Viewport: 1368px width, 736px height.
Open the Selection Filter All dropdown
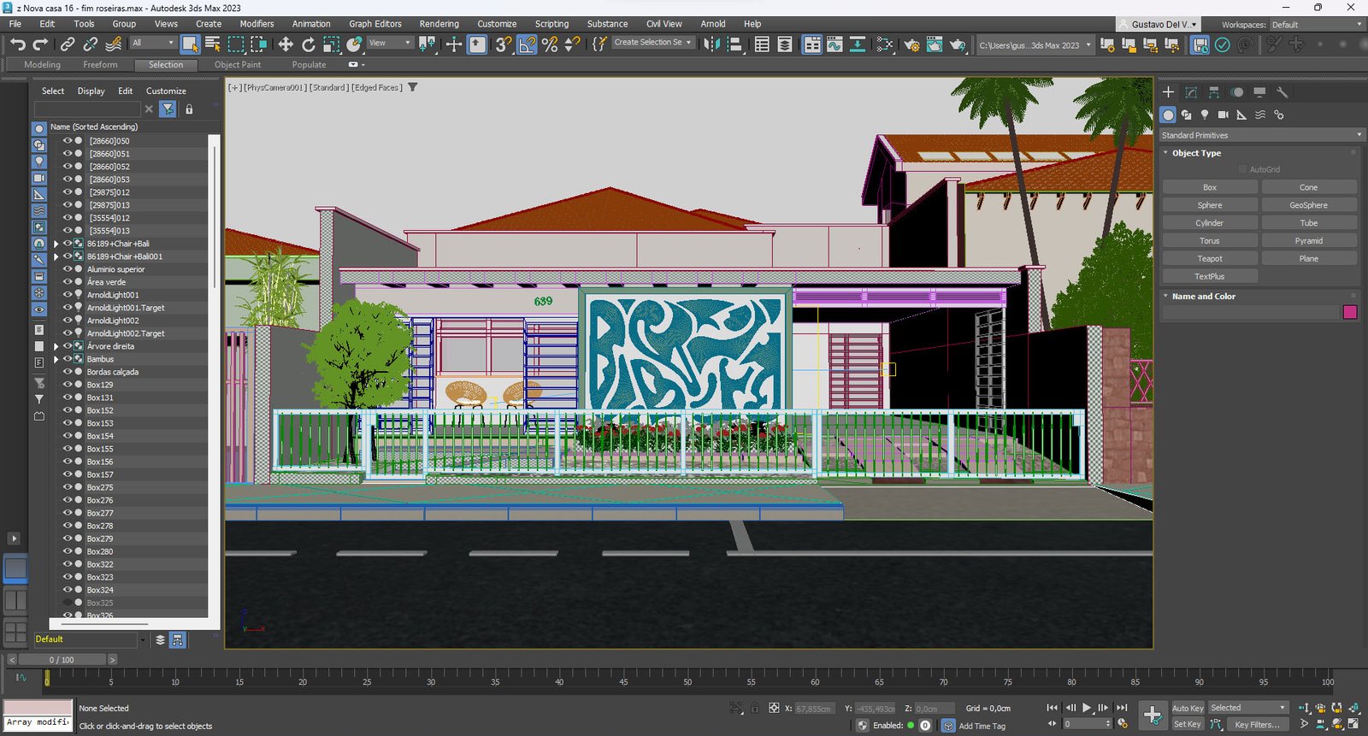pyautogui.click(x=153, y=43)
